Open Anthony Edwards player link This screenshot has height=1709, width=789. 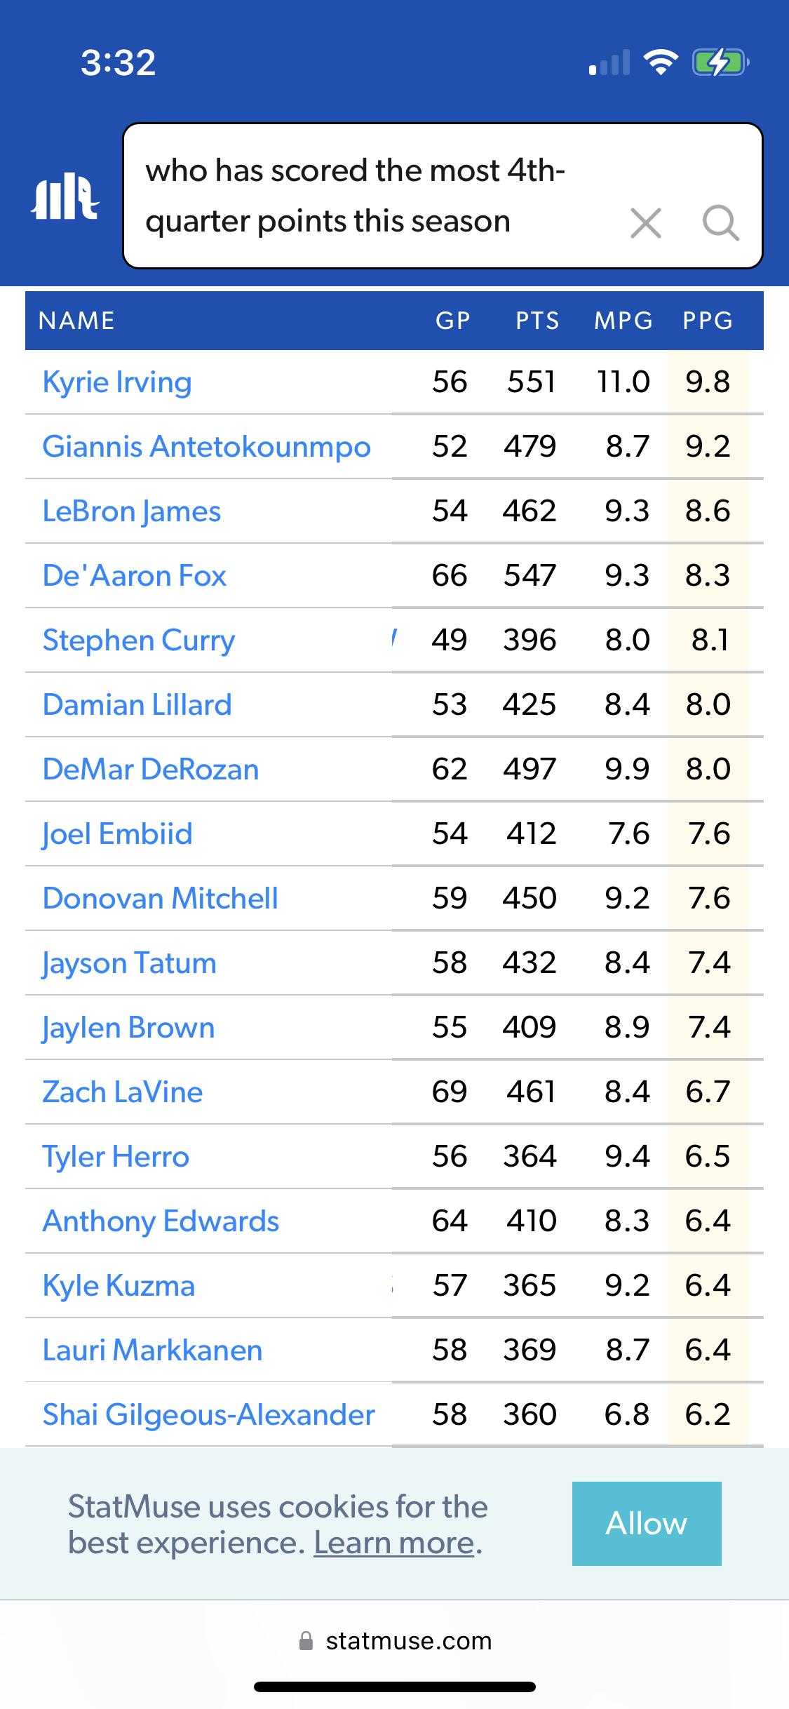coord(161,1221)
